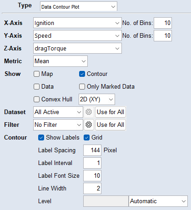191x210 pixels.
Task: Open the plot Type dropdown
Action: 79,7
